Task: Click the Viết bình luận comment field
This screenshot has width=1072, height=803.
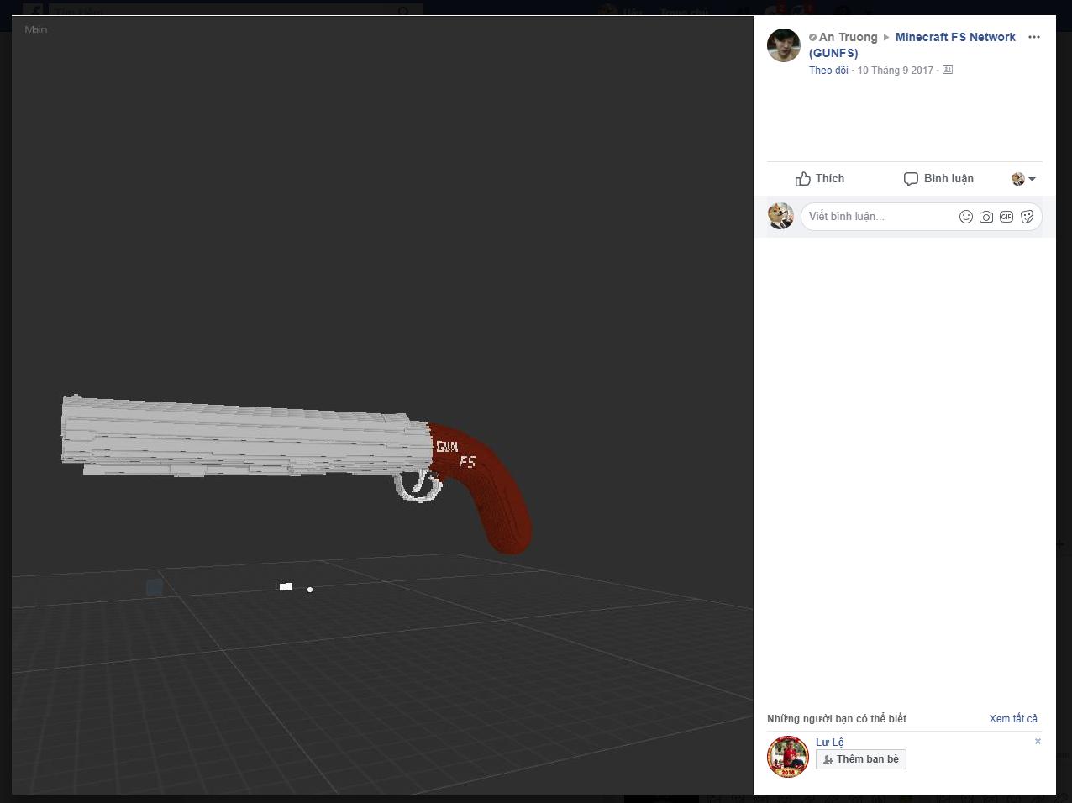Action: click(x=878, y=217)
